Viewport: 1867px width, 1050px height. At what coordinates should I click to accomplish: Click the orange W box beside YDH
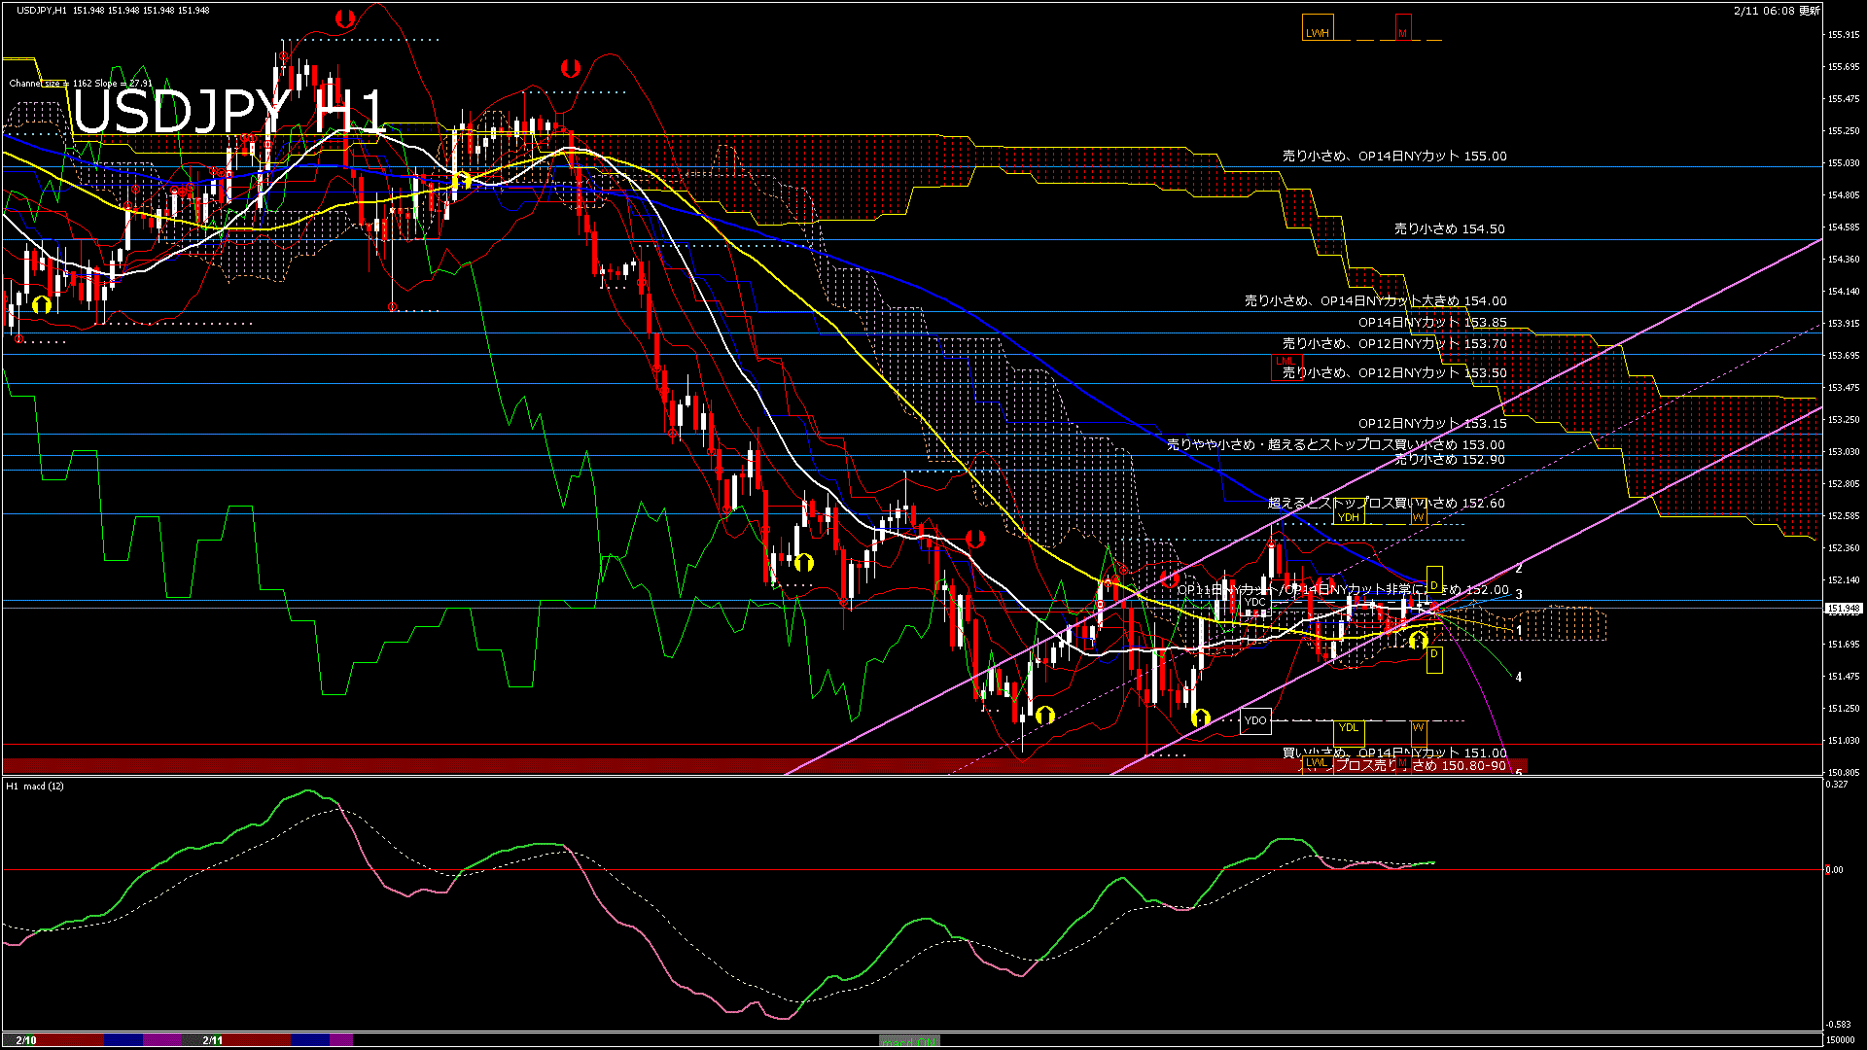[x=1418, y=511]
